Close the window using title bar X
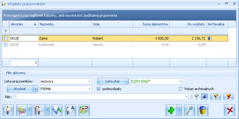This screenshot has width=239, height=119. pos(234,4)
